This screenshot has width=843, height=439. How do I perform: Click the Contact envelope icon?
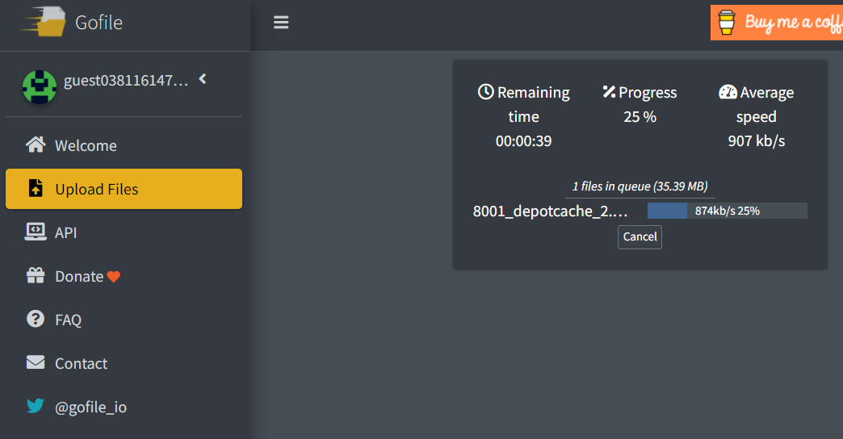click(36, 363)
